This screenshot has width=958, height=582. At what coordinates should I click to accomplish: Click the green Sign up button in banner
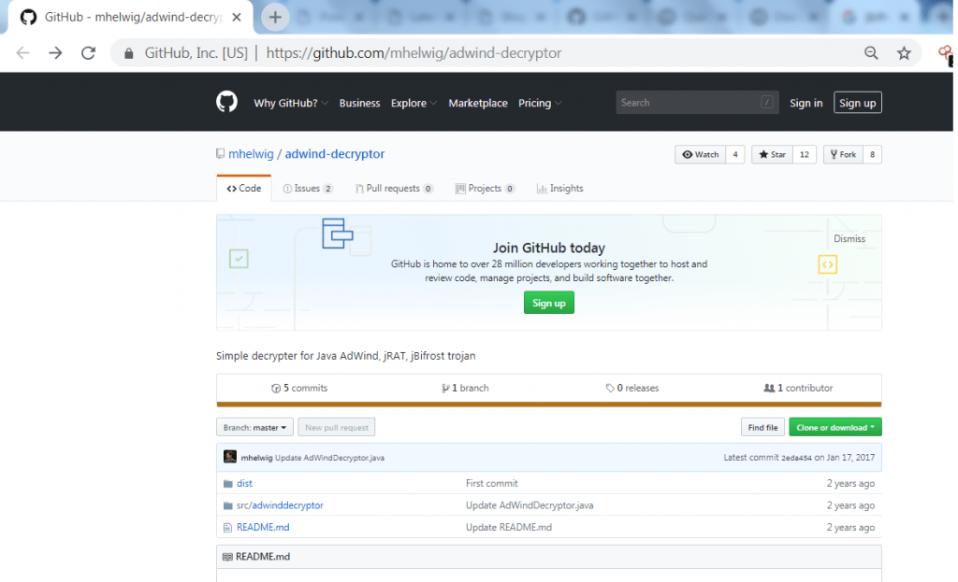click(548, 303)
